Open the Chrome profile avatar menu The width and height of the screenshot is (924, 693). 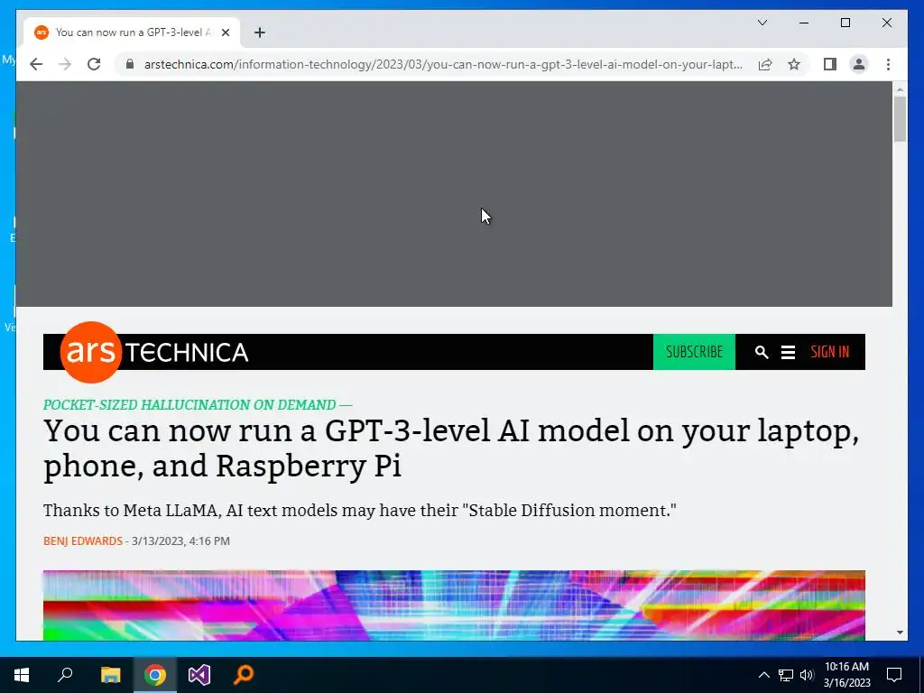pos(859,64)
